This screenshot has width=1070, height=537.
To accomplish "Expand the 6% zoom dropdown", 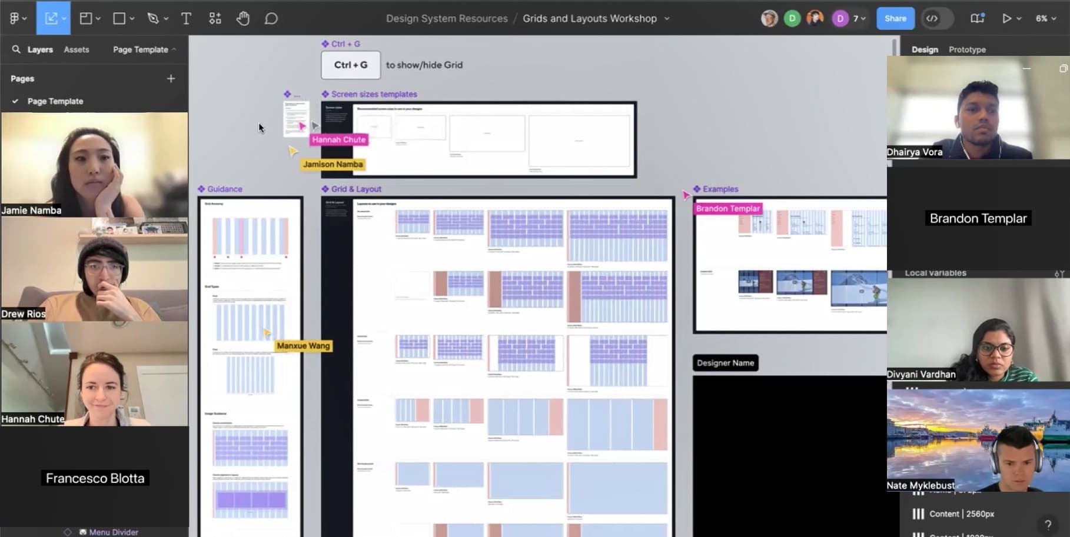I will [x=1046, y=18].
